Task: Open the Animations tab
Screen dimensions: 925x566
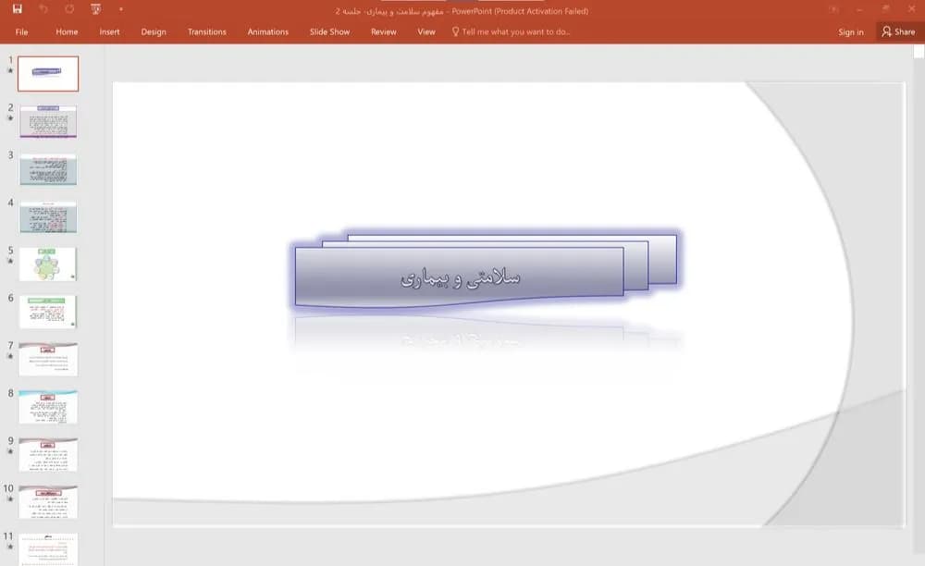Action: pyautogui.click(x=268, y=31)
